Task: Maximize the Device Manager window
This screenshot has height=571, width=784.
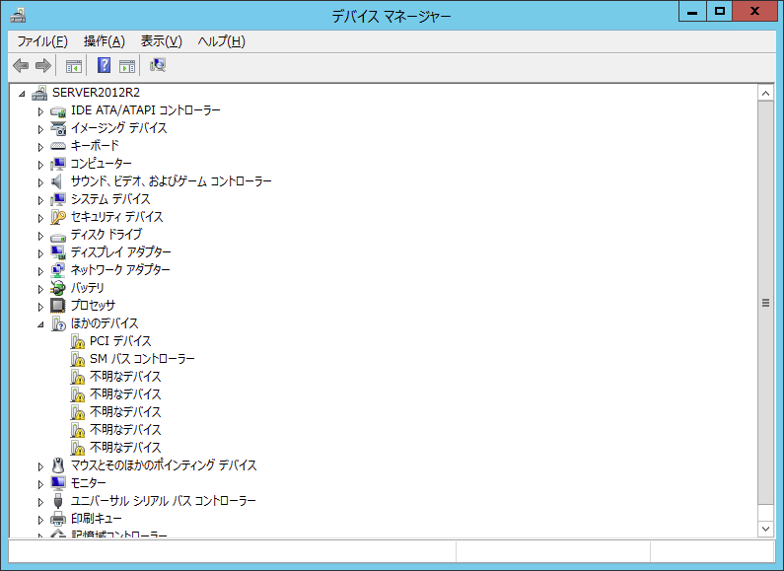Action: pos(720,12)
